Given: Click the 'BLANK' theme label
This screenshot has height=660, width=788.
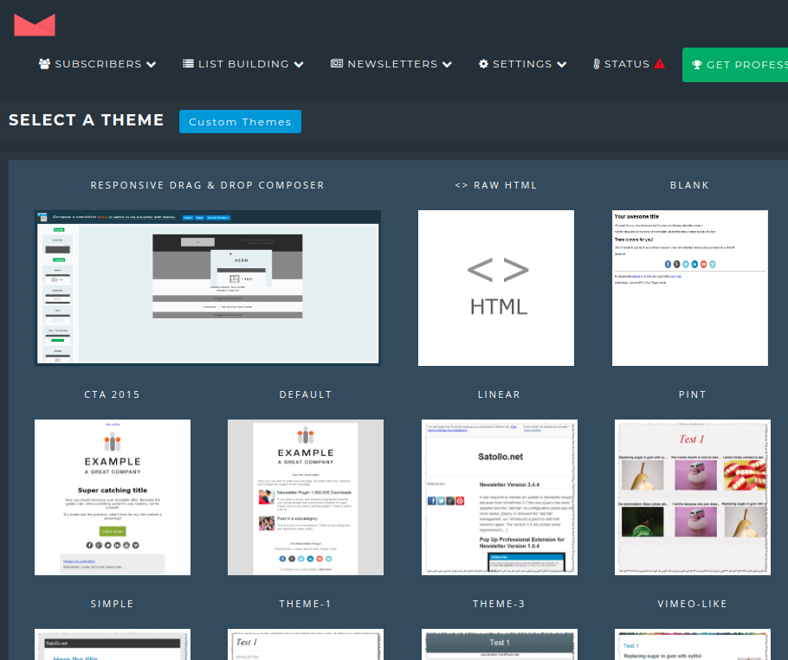Looking at the screenshot, I should (689, 185).
